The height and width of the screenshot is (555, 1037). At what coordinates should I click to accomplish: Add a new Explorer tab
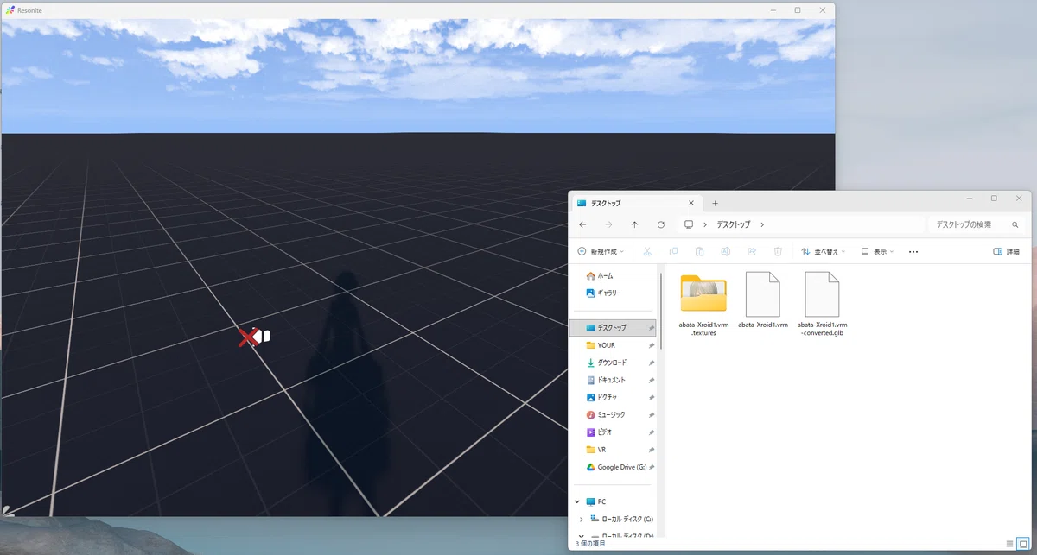coord(715,204)
